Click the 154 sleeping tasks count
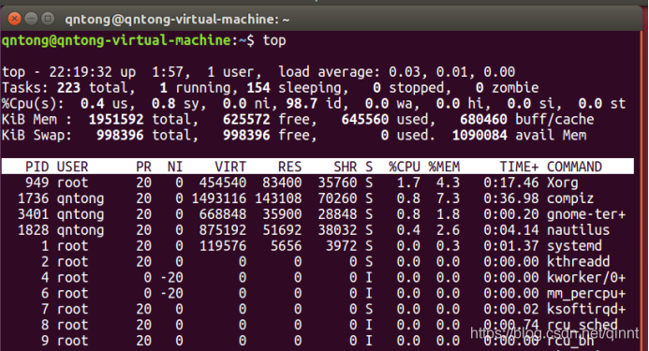Viewport: 649px width, 351px height. click(258, 88)
